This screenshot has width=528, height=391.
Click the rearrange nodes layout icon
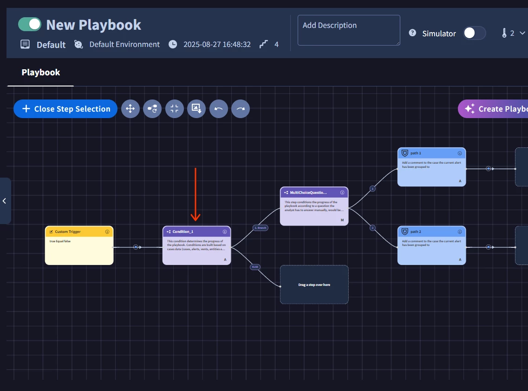pyautogui.click(x=152, y=108)
